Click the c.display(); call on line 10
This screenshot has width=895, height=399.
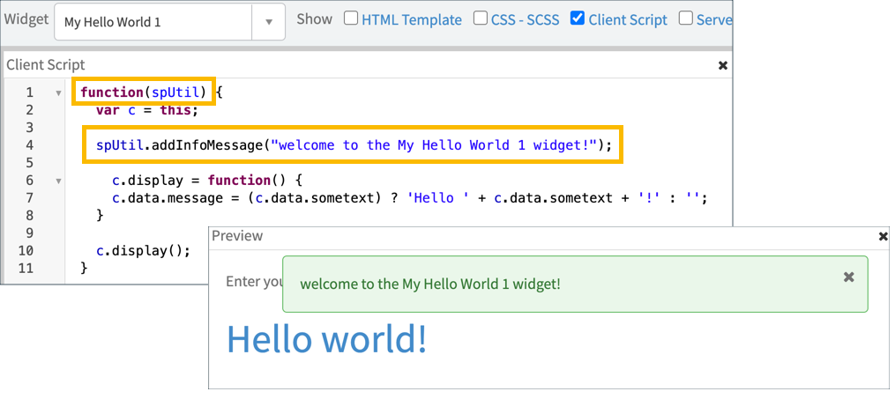[x=143, y=250]
